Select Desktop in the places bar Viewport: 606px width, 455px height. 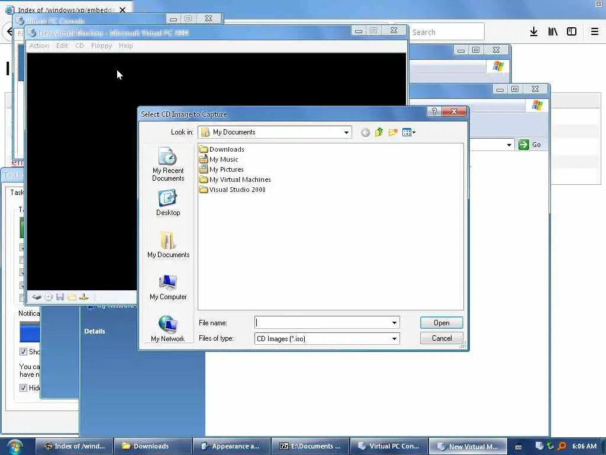point(168,203)
